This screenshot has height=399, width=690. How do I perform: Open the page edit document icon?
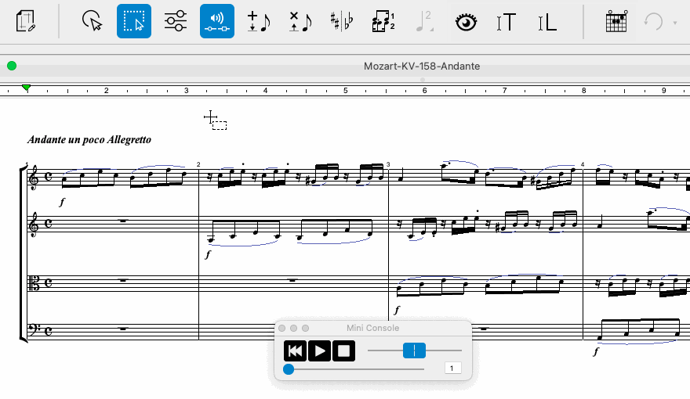26,21
